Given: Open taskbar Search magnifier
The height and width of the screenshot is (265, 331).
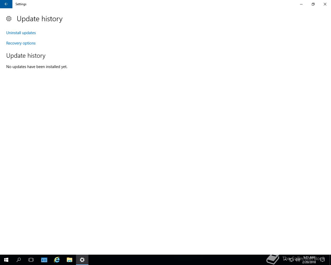Looking at the screenshot, I should tap(19, 260).
